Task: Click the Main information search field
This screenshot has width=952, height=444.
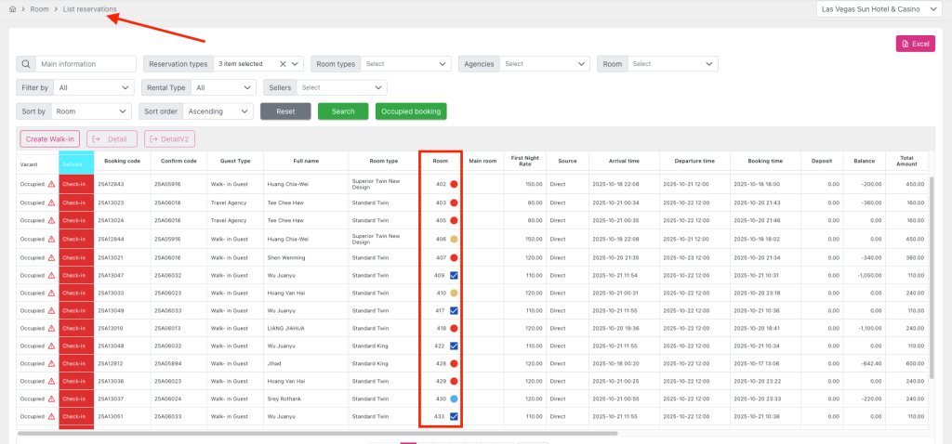Action: tap(86, 64)
